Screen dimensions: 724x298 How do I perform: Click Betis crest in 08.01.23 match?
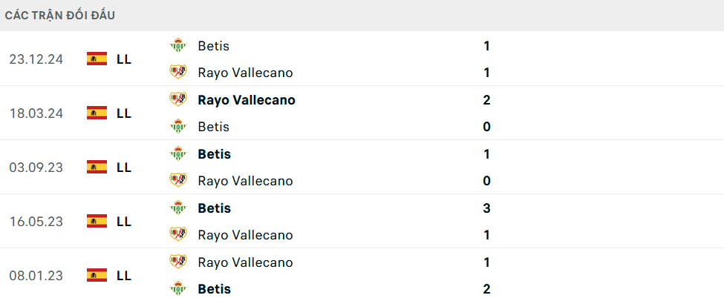click(177, 289)
